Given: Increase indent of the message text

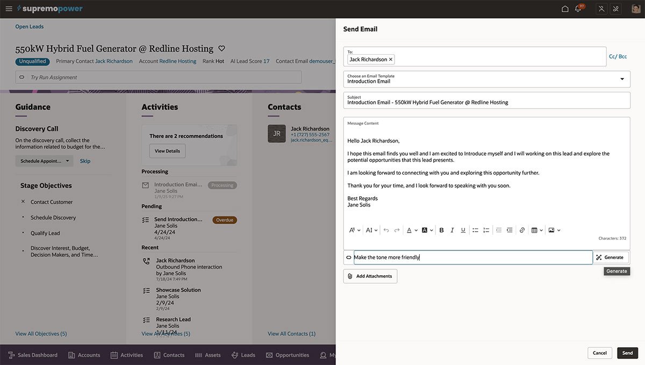Looking at the screenshot, I should [x=510, y=230].
